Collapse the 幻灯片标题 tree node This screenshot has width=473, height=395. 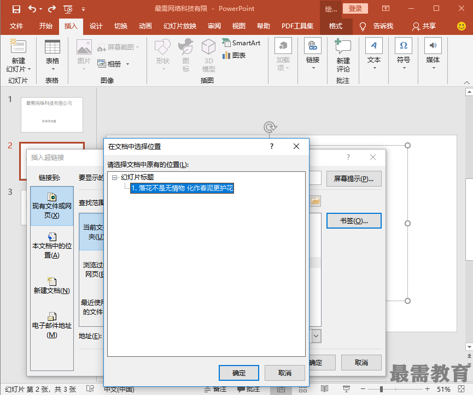coord(115,177)
